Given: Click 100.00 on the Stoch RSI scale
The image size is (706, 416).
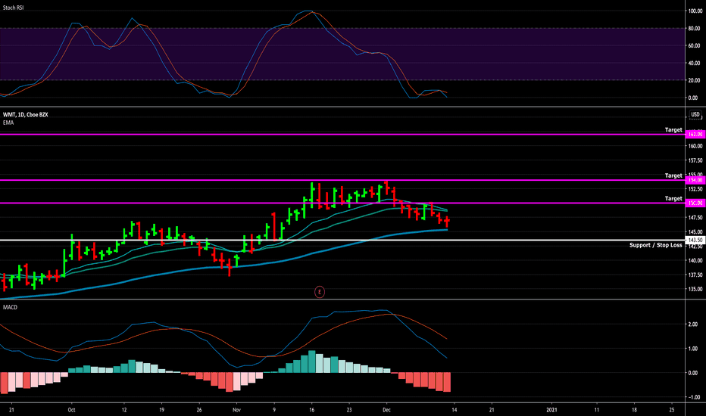Looking at the screenshot, I should pyautogui.click(x=695, y=11).
